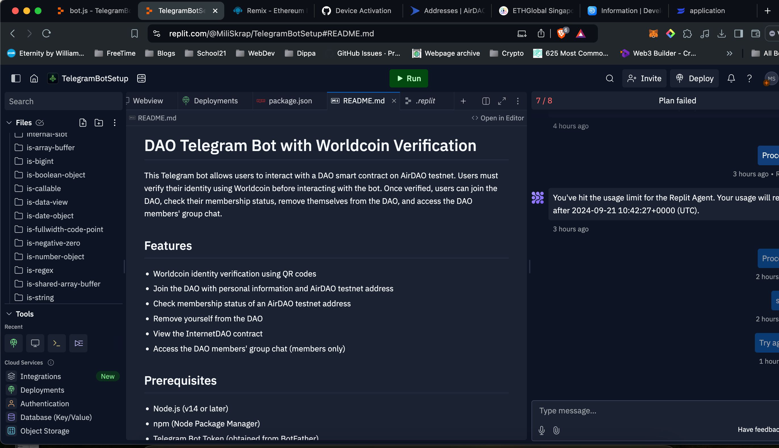779x448 pixels.
Task: Open the WebDev bookmarks folder
Action: pyautogui.click(x=255, y=53)
